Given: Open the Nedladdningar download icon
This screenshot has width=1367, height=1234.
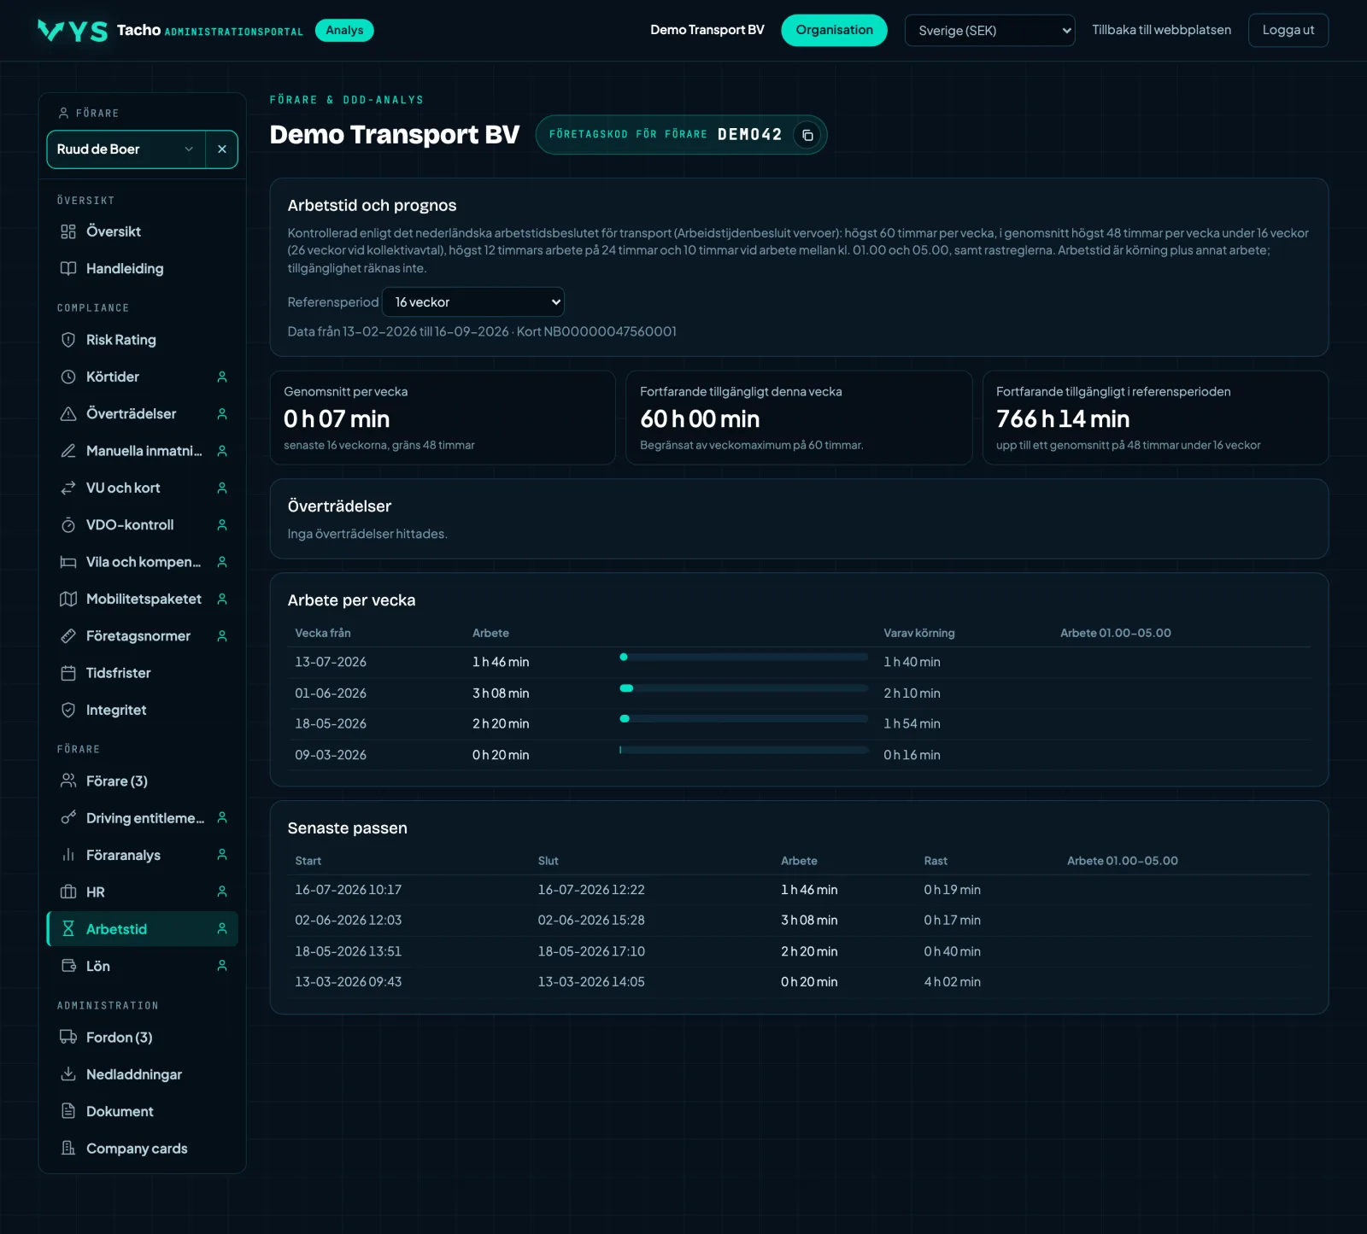Looking at the screenshot, I should pos(68,1074).
